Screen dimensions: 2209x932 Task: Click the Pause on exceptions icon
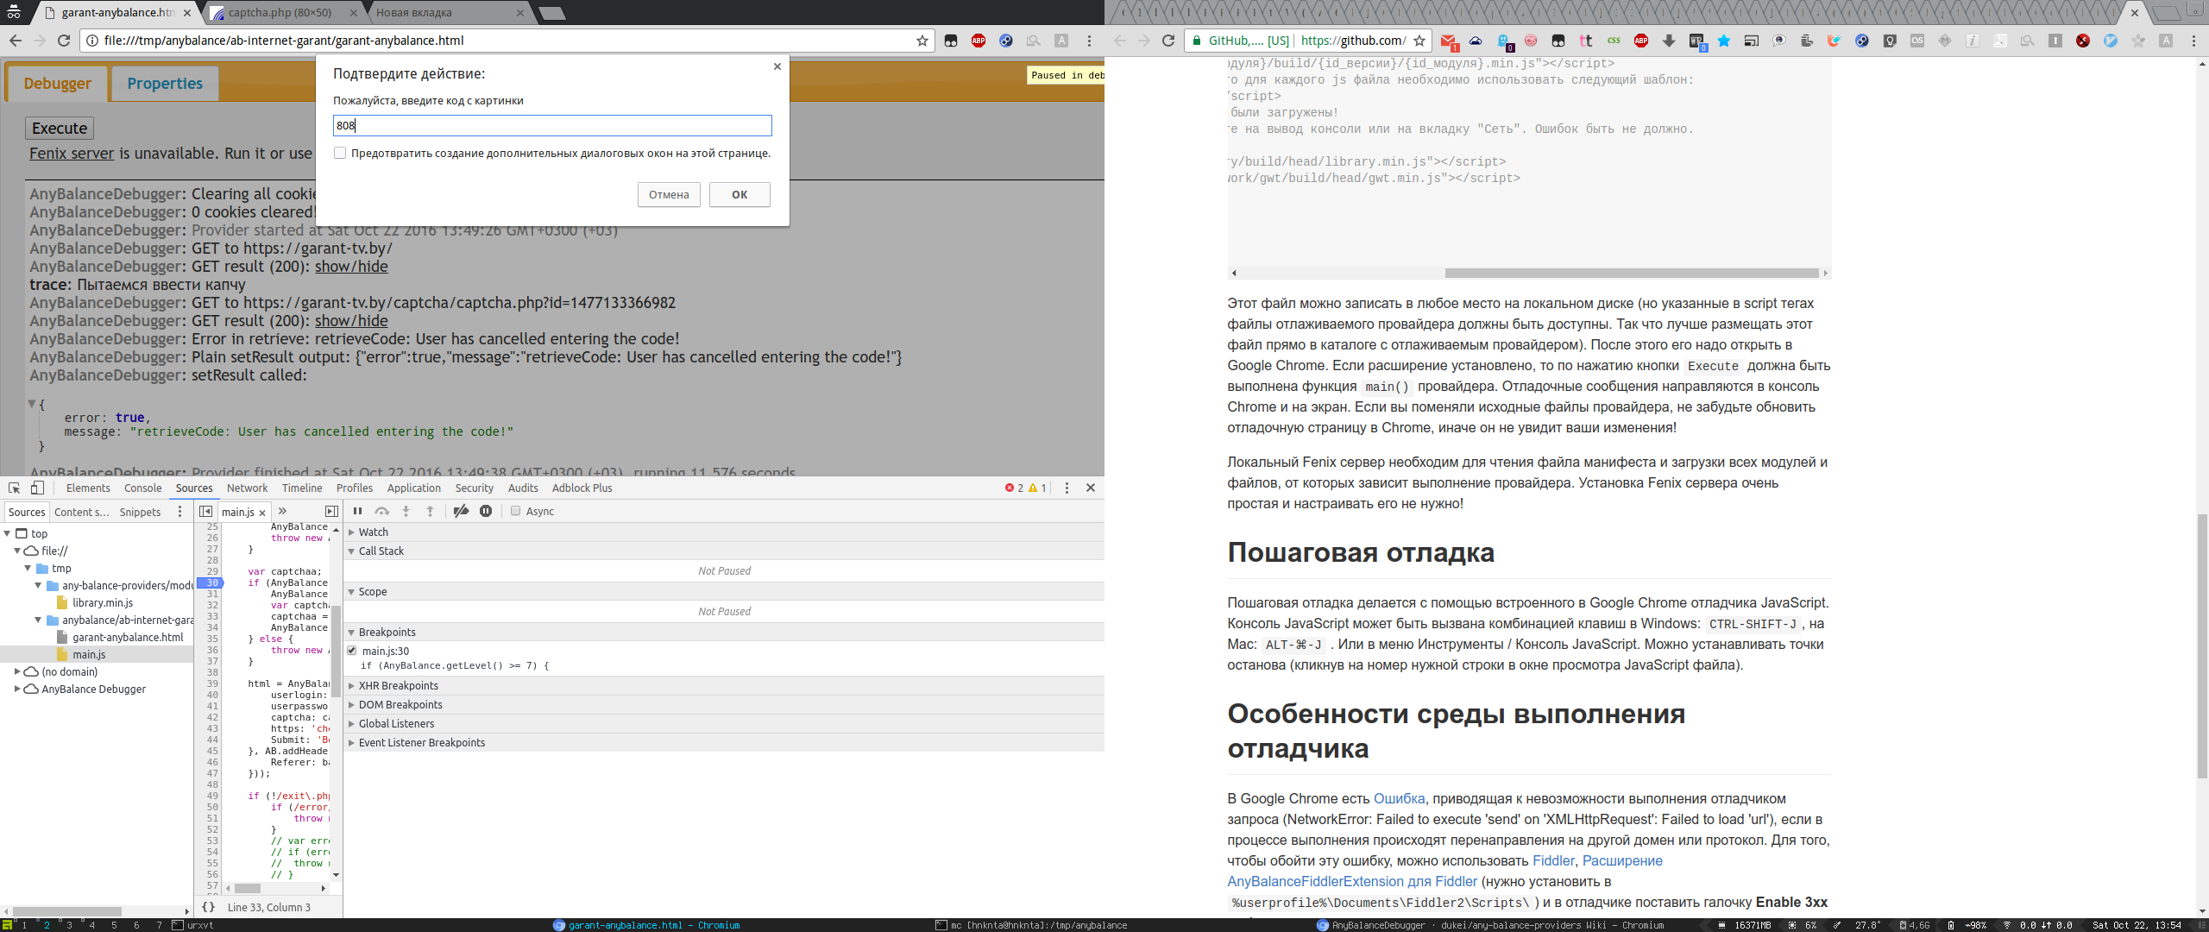[486, 512]
